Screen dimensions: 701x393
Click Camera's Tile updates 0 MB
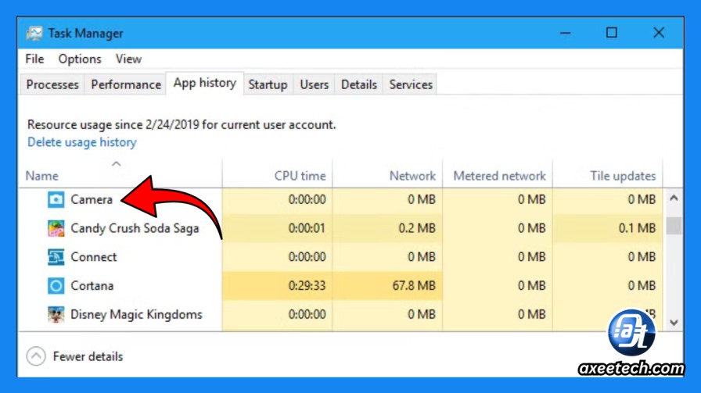[x=642, y=199]
